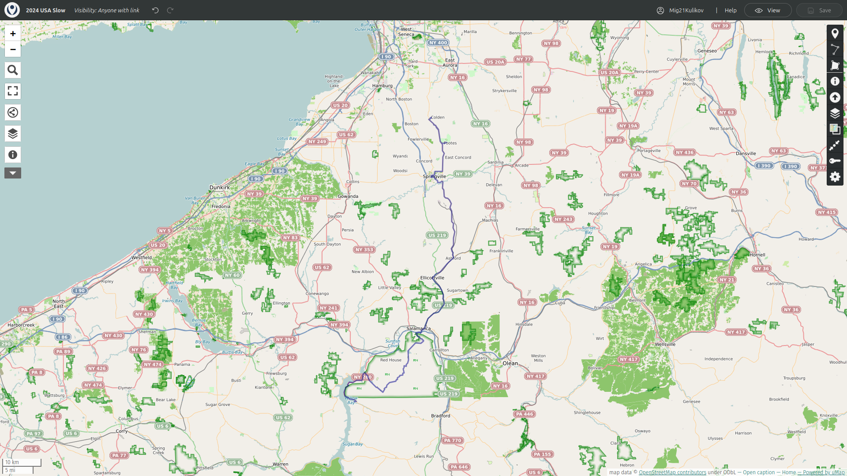Edit map name 2024 USA Slow

tap(45, 10)
